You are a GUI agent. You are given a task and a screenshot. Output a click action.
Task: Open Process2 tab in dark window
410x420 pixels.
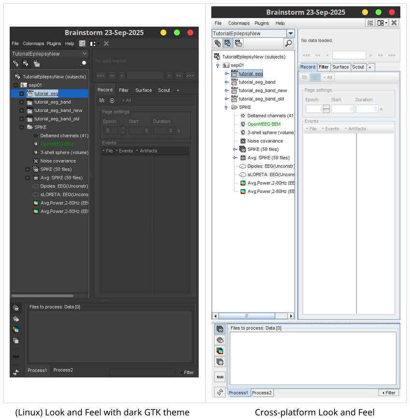coord(63,370)
